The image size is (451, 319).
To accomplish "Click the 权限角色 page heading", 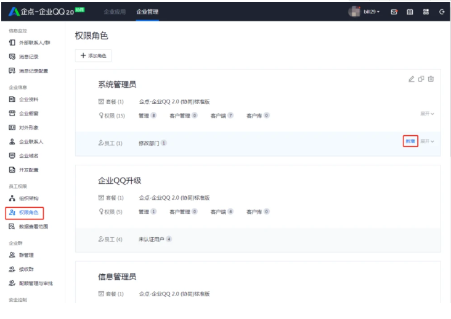I will pyautogui.click(x=91, y=36).
